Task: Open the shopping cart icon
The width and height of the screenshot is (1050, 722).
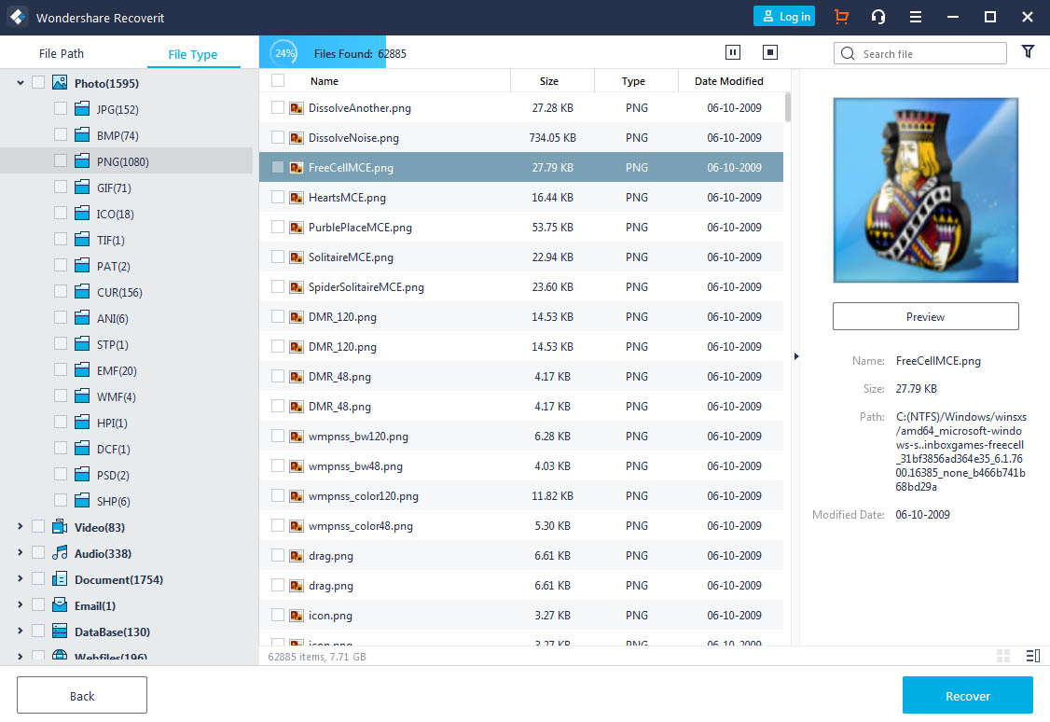Action: [x=842, y=17]
